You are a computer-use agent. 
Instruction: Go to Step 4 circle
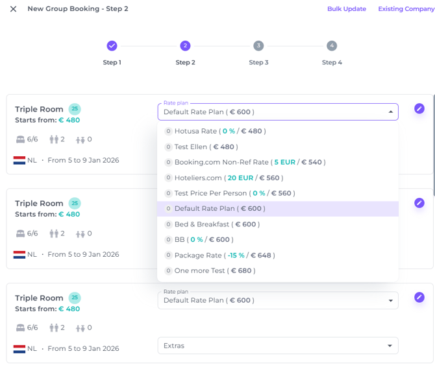332,46
